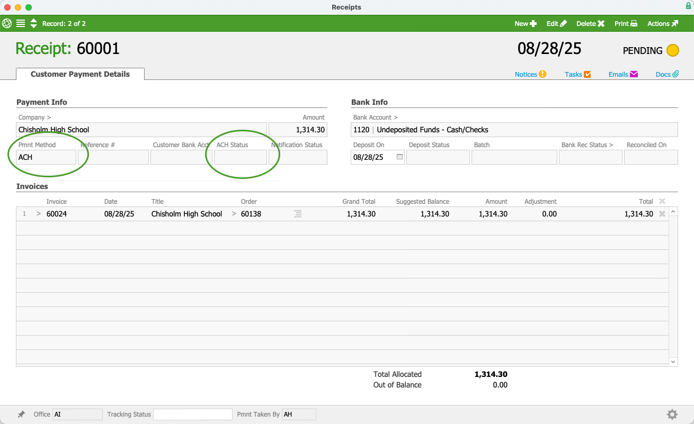This screenshot has width=694, height=424.
Task: Click the payment Amount field 1,314.30
Action: 298,130
